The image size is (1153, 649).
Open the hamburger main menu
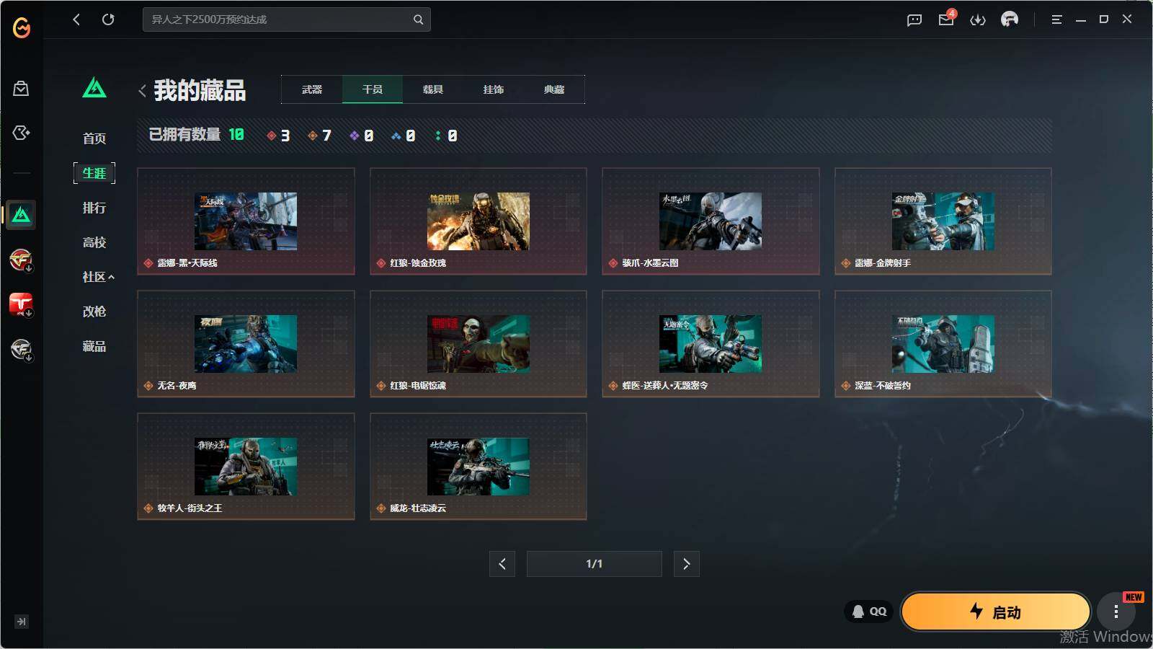1056,19
